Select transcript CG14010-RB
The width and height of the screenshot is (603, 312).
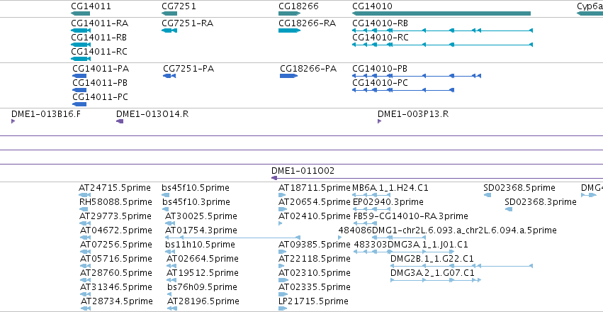(x=381, y=23)
